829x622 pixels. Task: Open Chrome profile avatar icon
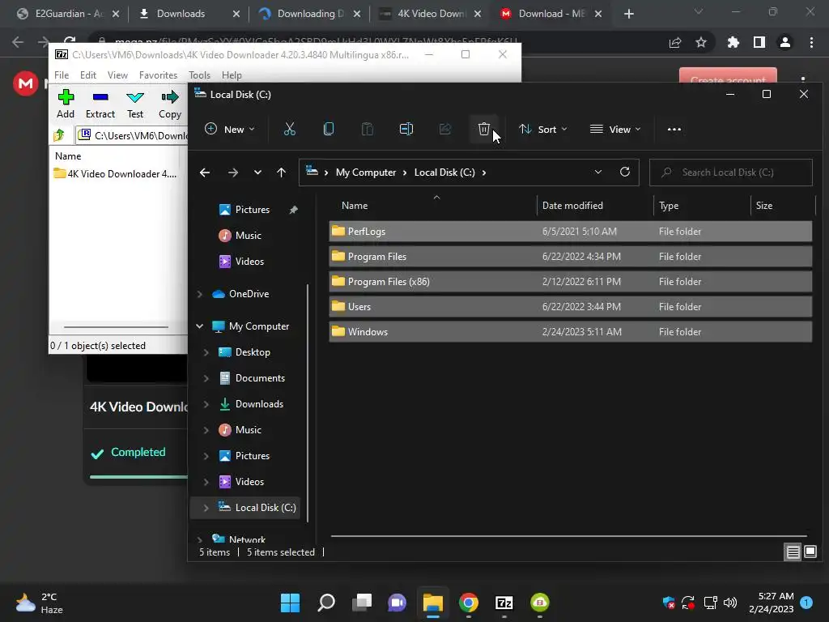point(785,42)
